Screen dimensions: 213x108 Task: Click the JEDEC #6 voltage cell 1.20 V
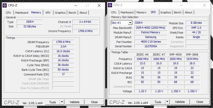[x=142, y=91]
